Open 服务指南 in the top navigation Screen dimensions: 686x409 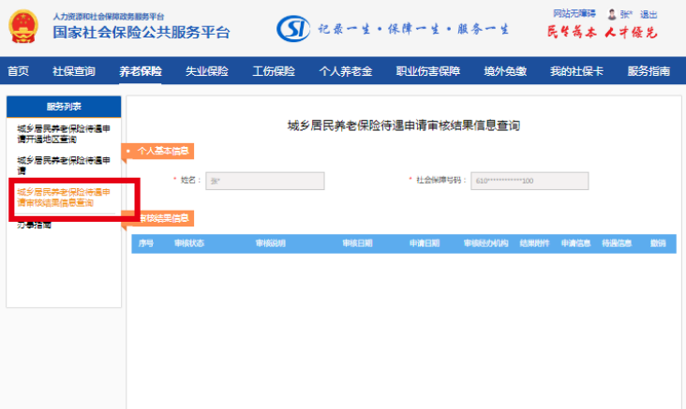click(649, 71)
